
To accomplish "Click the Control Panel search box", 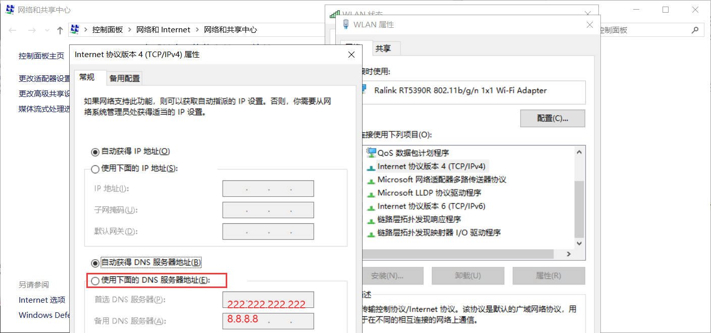I will pyautogui.click(x=651, y=30).
